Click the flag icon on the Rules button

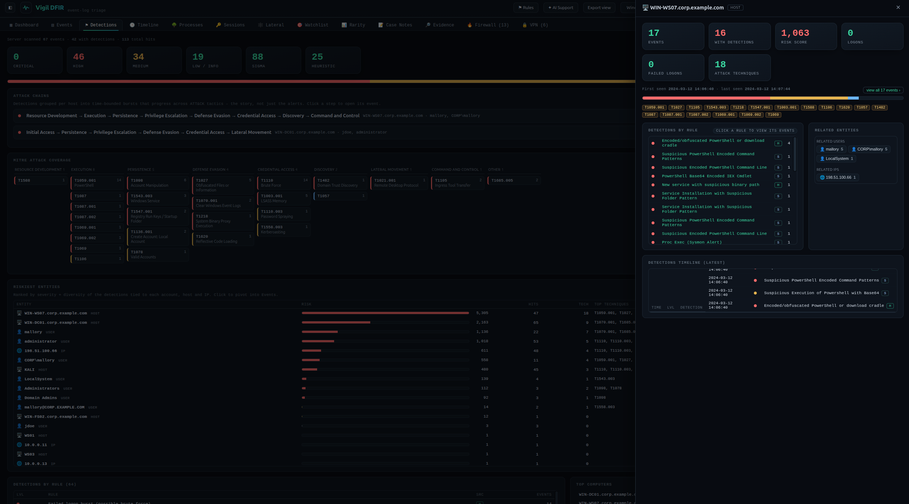(x=520, y=8)
